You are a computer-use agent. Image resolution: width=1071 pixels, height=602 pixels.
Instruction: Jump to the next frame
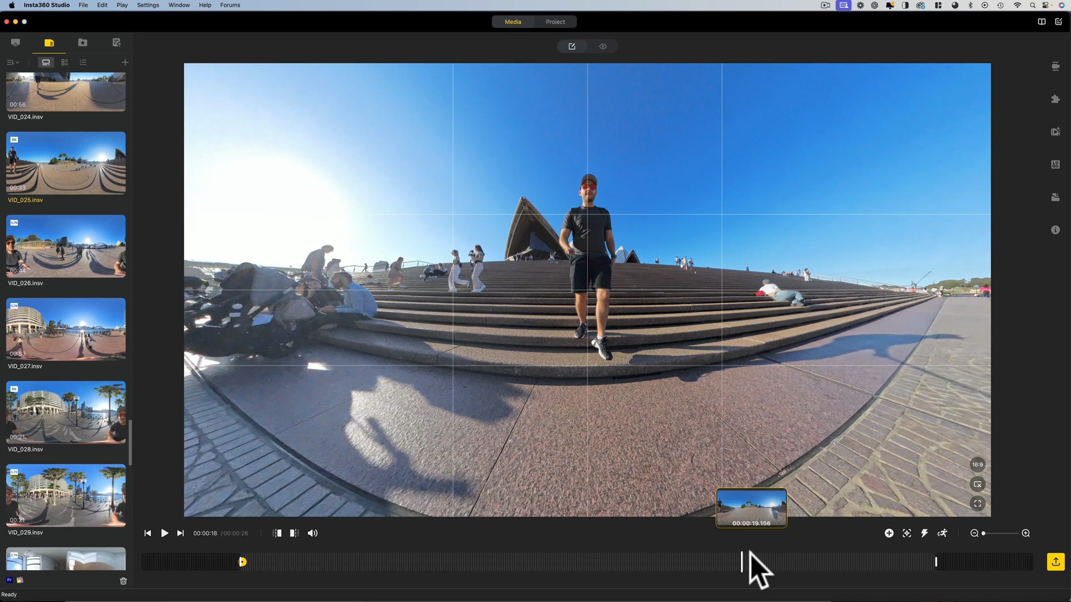click(x=180, y=533)
